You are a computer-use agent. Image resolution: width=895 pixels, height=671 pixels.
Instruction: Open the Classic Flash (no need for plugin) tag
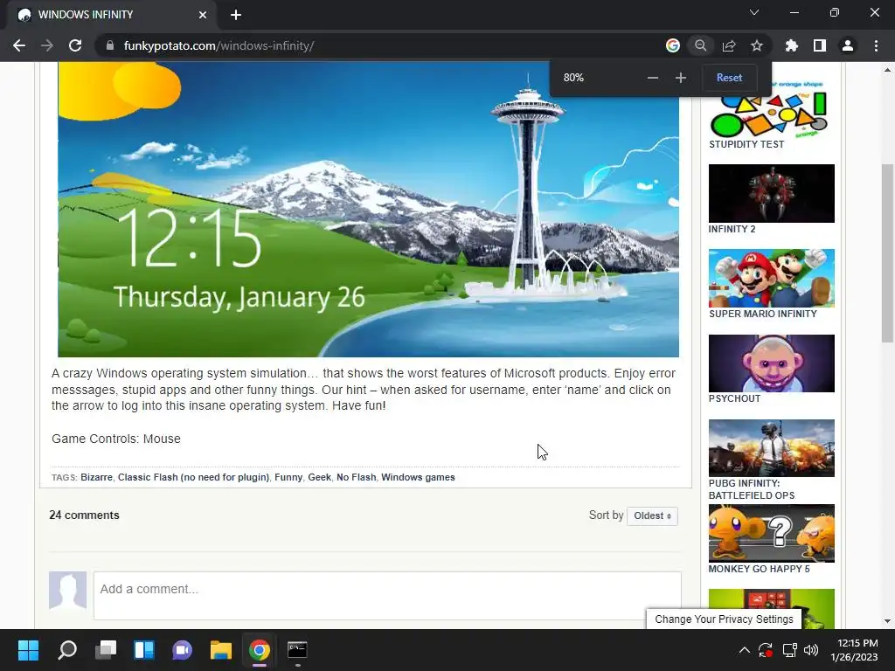tap(193, 478)
